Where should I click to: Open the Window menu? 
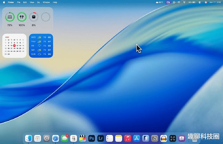coord(46,2)
